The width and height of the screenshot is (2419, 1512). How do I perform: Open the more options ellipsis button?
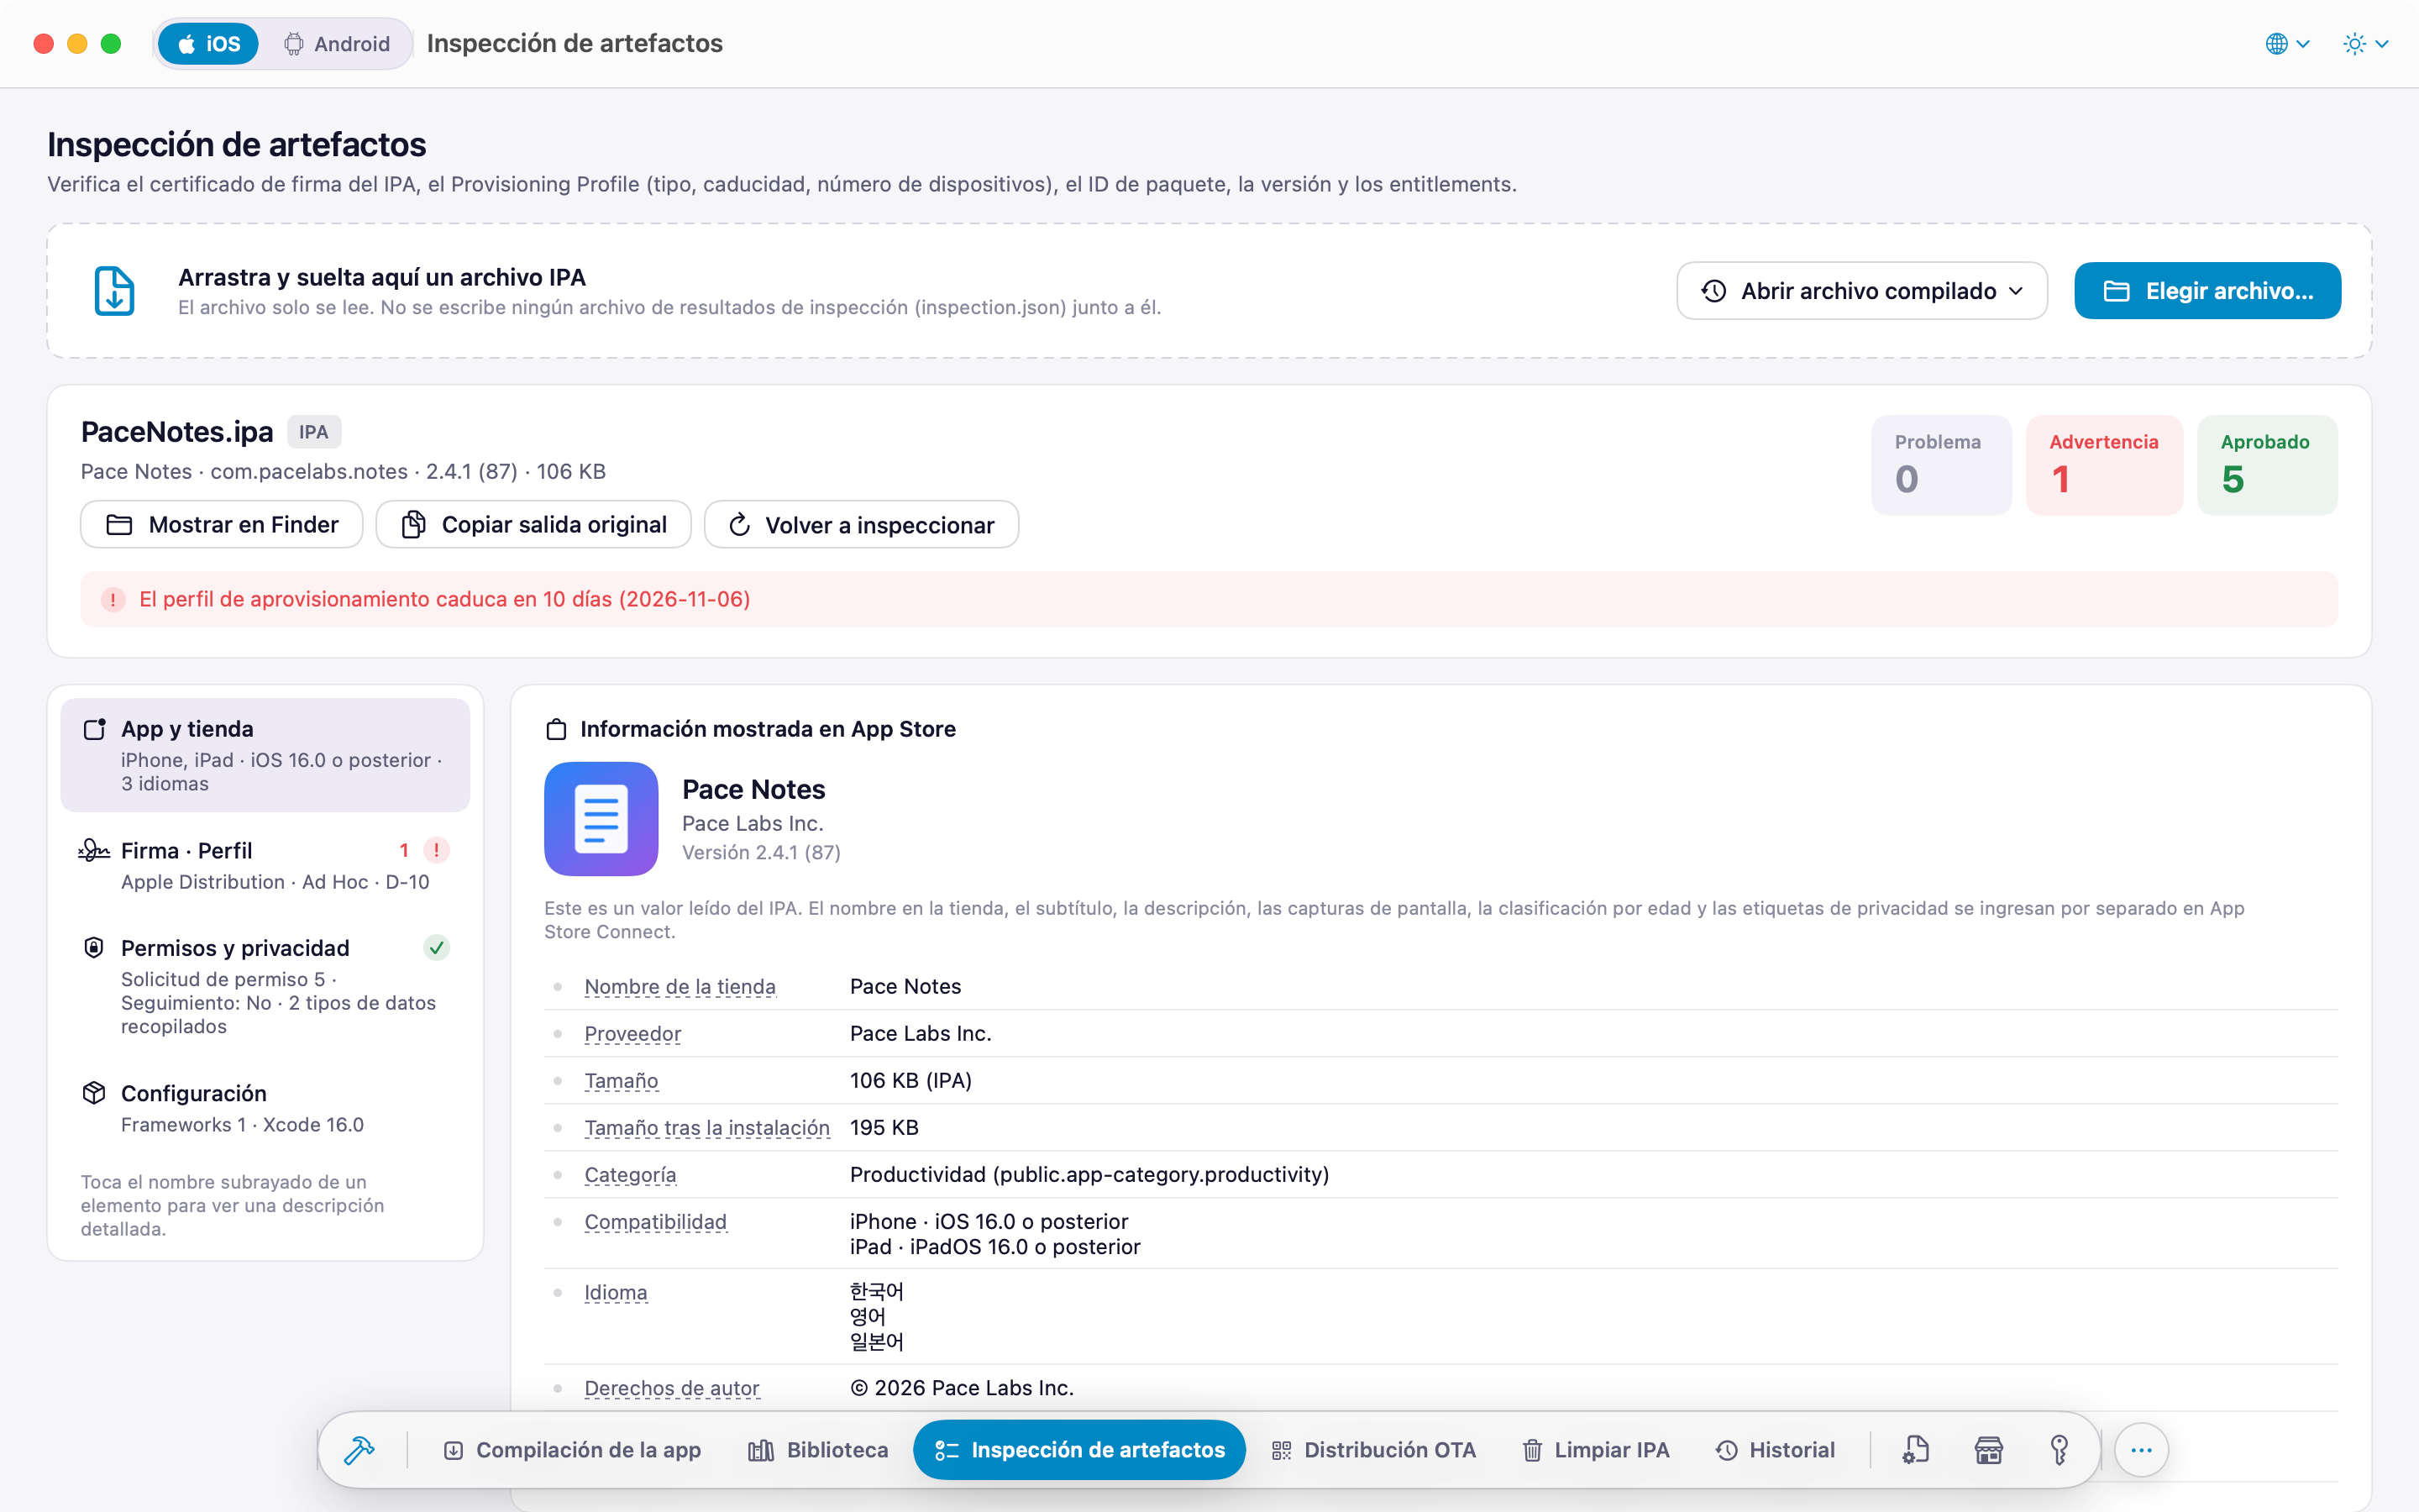2140,1449
